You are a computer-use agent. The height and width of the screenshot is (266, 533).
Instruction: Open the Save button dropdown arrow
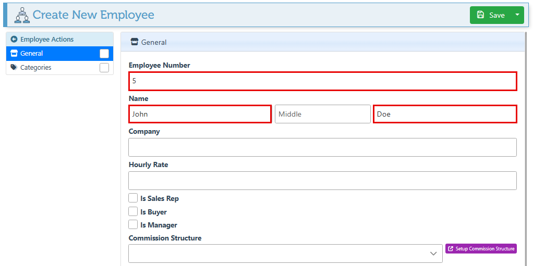click(517, 15)
